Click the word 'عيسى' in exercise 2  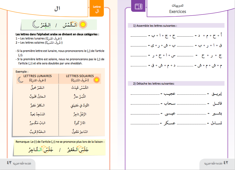coord(170,113)
